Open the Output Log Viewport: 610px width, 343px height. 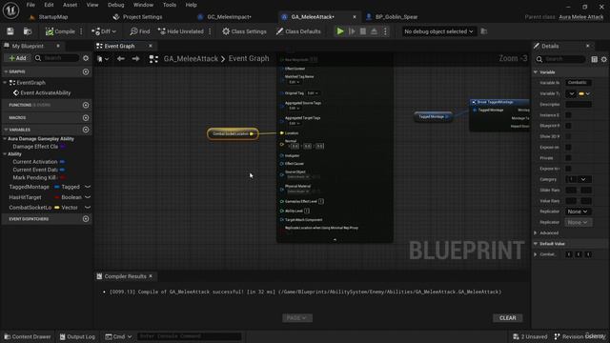[77, 336]
